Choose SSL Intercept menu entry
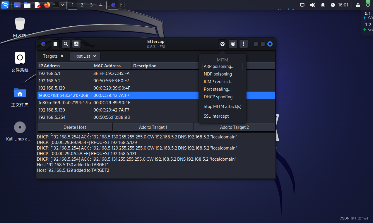This screenshot has height=223, width=373. point(216,116)
